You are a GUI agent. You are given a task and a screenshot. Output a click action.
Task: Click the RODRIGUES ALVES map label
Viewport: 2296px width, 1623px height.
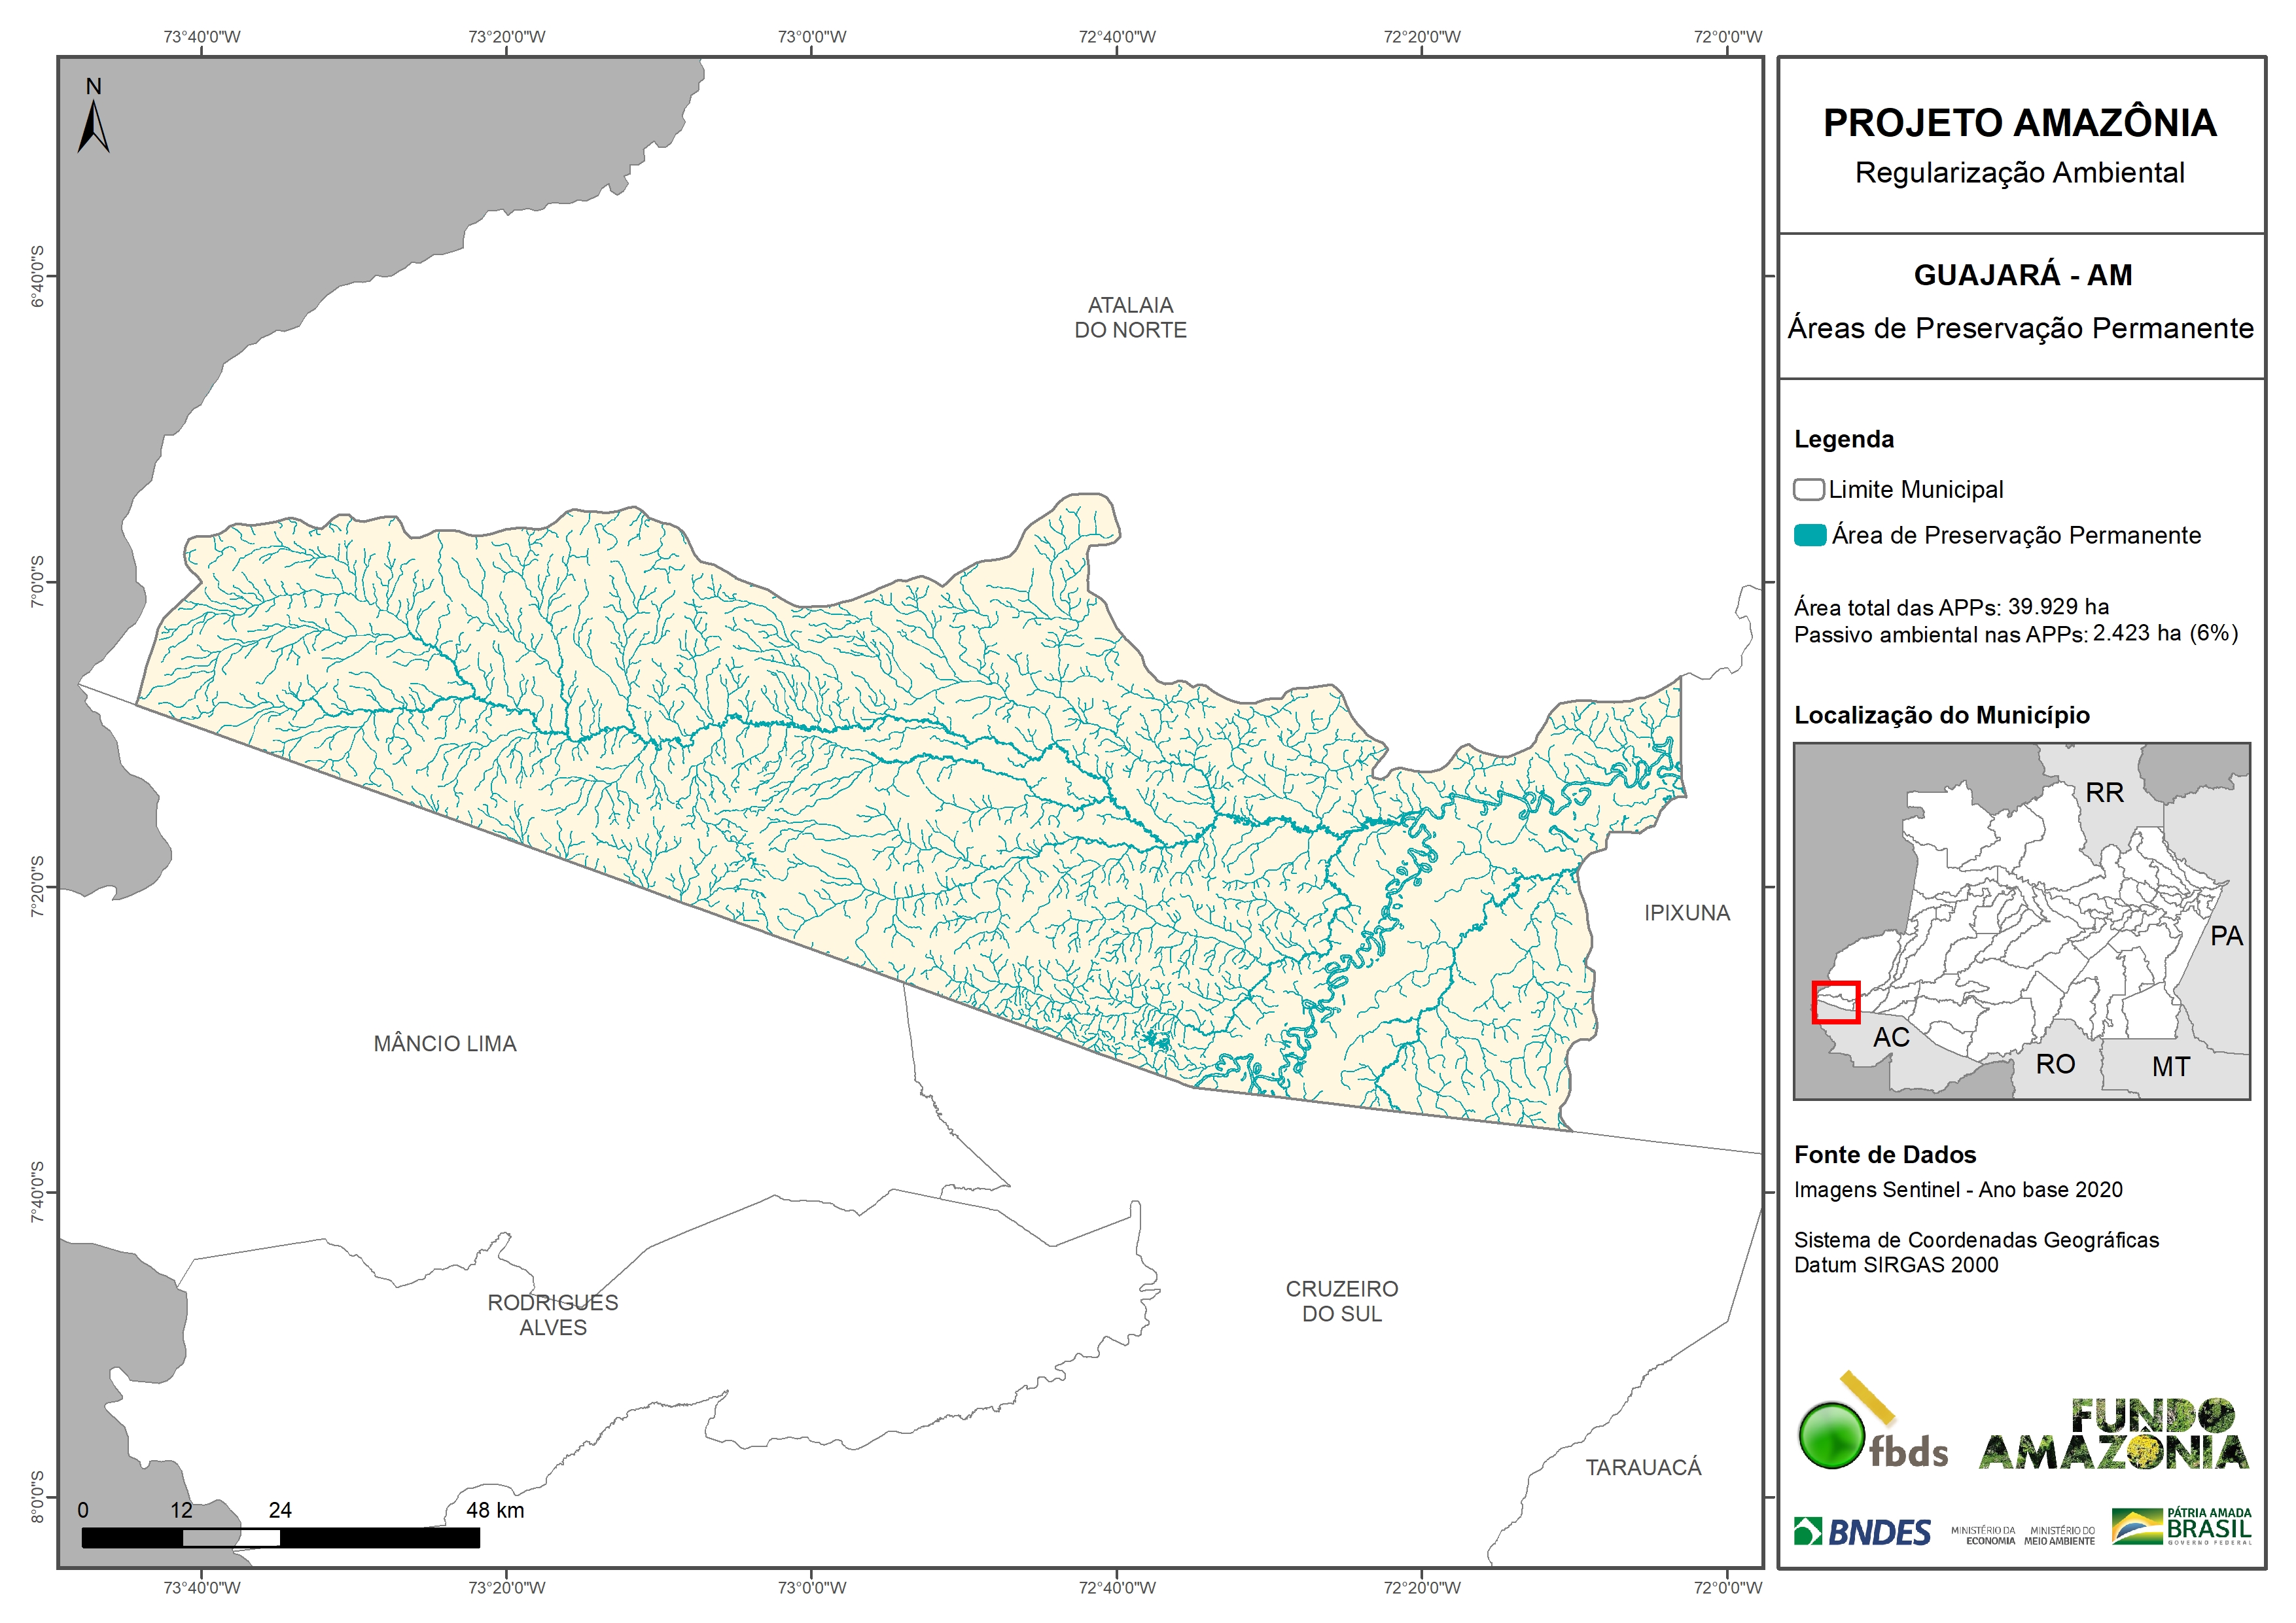click(x=553, y=1314)
